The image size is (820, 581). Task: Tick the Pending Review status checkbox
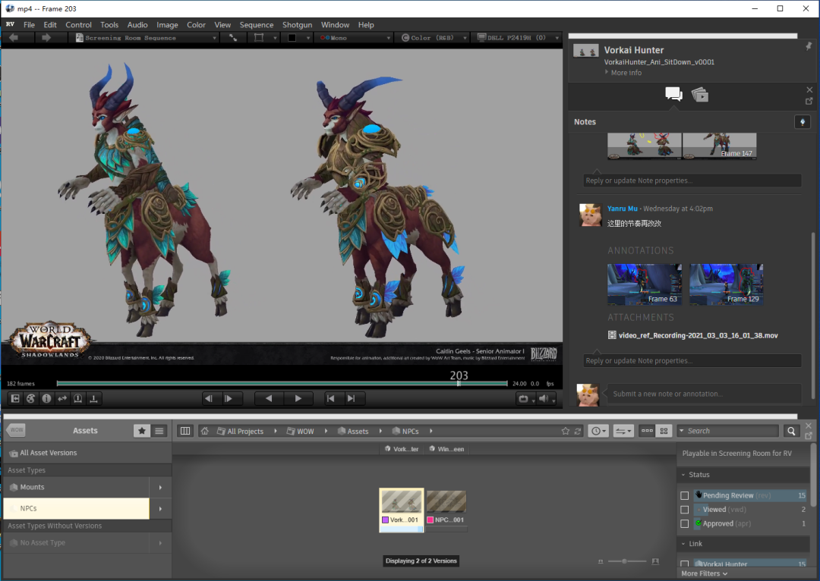tap(685, 495)
